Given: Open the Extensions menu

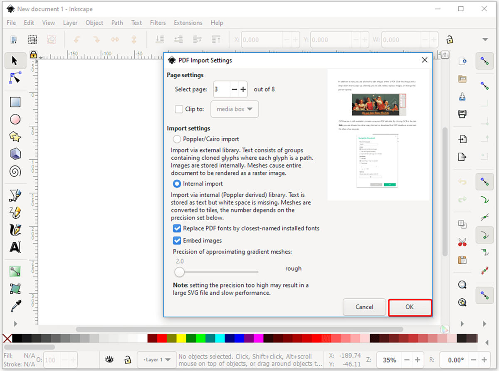Looking at the screenshot, I should pos(188,23).
